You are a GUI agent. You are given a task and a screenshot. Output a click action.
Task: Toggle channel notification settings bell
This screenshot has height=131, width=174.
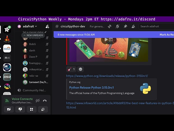point(117,26)
